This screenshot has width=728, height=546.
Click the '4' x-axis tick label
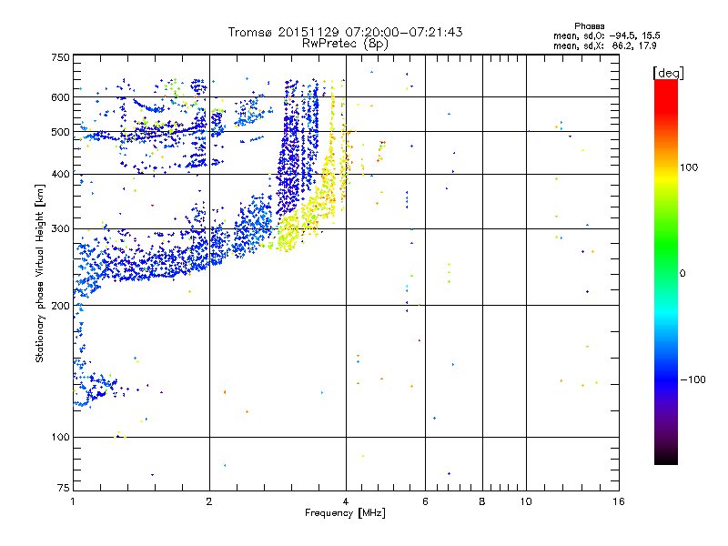click(346, 501)
